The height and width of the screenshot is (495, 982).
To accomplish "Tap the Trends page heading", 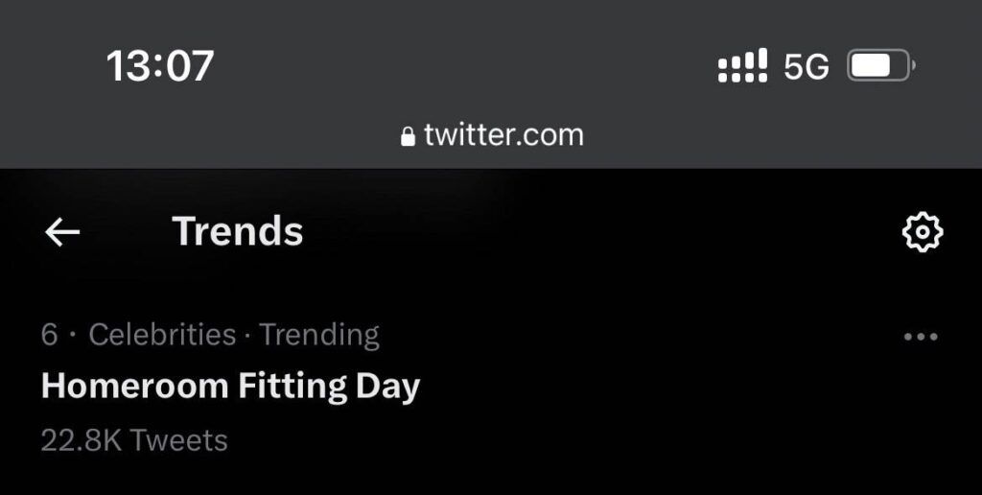I will point(237,232).
